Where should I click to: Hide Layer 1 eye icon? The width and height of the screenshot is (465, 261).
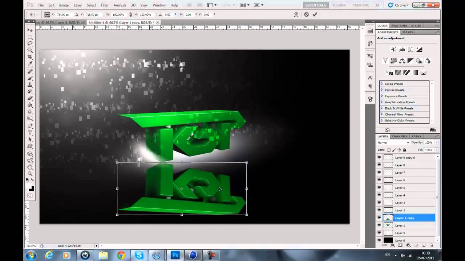tap(379, 225)
